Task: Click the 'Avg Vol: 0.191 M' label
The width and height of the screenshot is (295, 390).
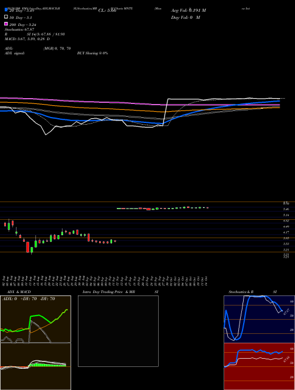Action: pos(188,11)
